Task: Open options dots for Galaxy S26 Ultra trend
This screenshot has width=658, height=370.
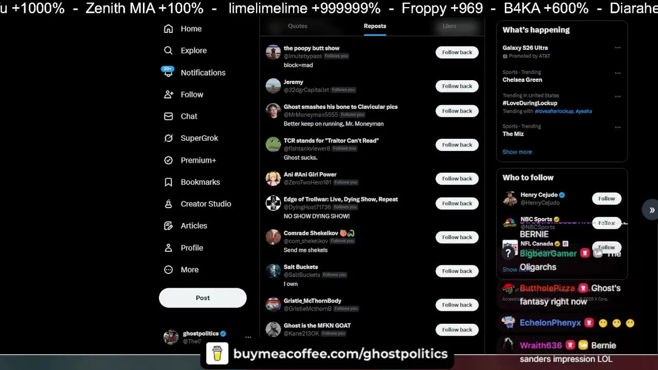Action: coord(617,48)
